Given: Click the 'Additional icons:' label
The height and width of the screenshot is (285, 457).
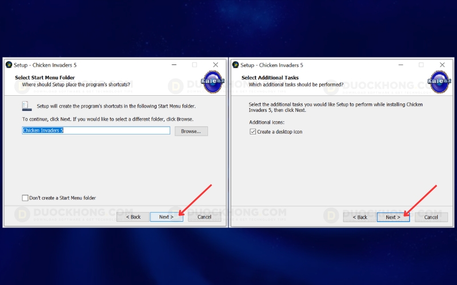Looking at the screenshot, I should point(267,122).
